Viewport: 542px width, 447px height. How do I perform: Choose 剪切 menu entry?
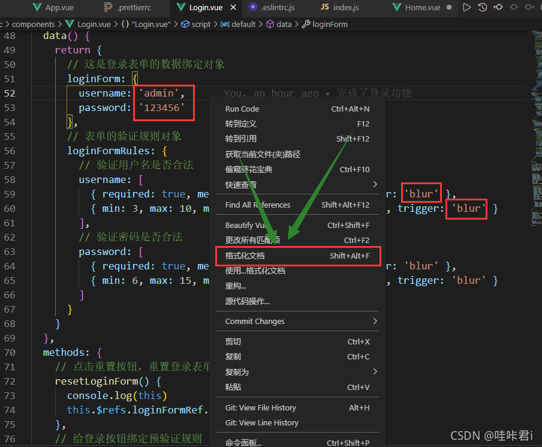click(297, 342)
